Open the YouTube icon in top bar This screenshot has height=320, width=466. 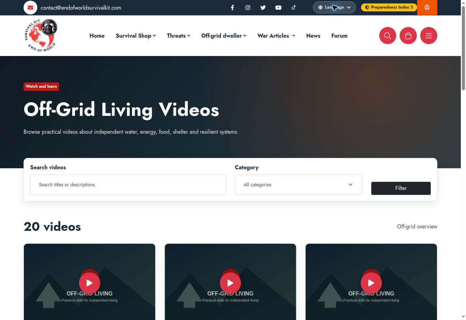coord(278,8)
